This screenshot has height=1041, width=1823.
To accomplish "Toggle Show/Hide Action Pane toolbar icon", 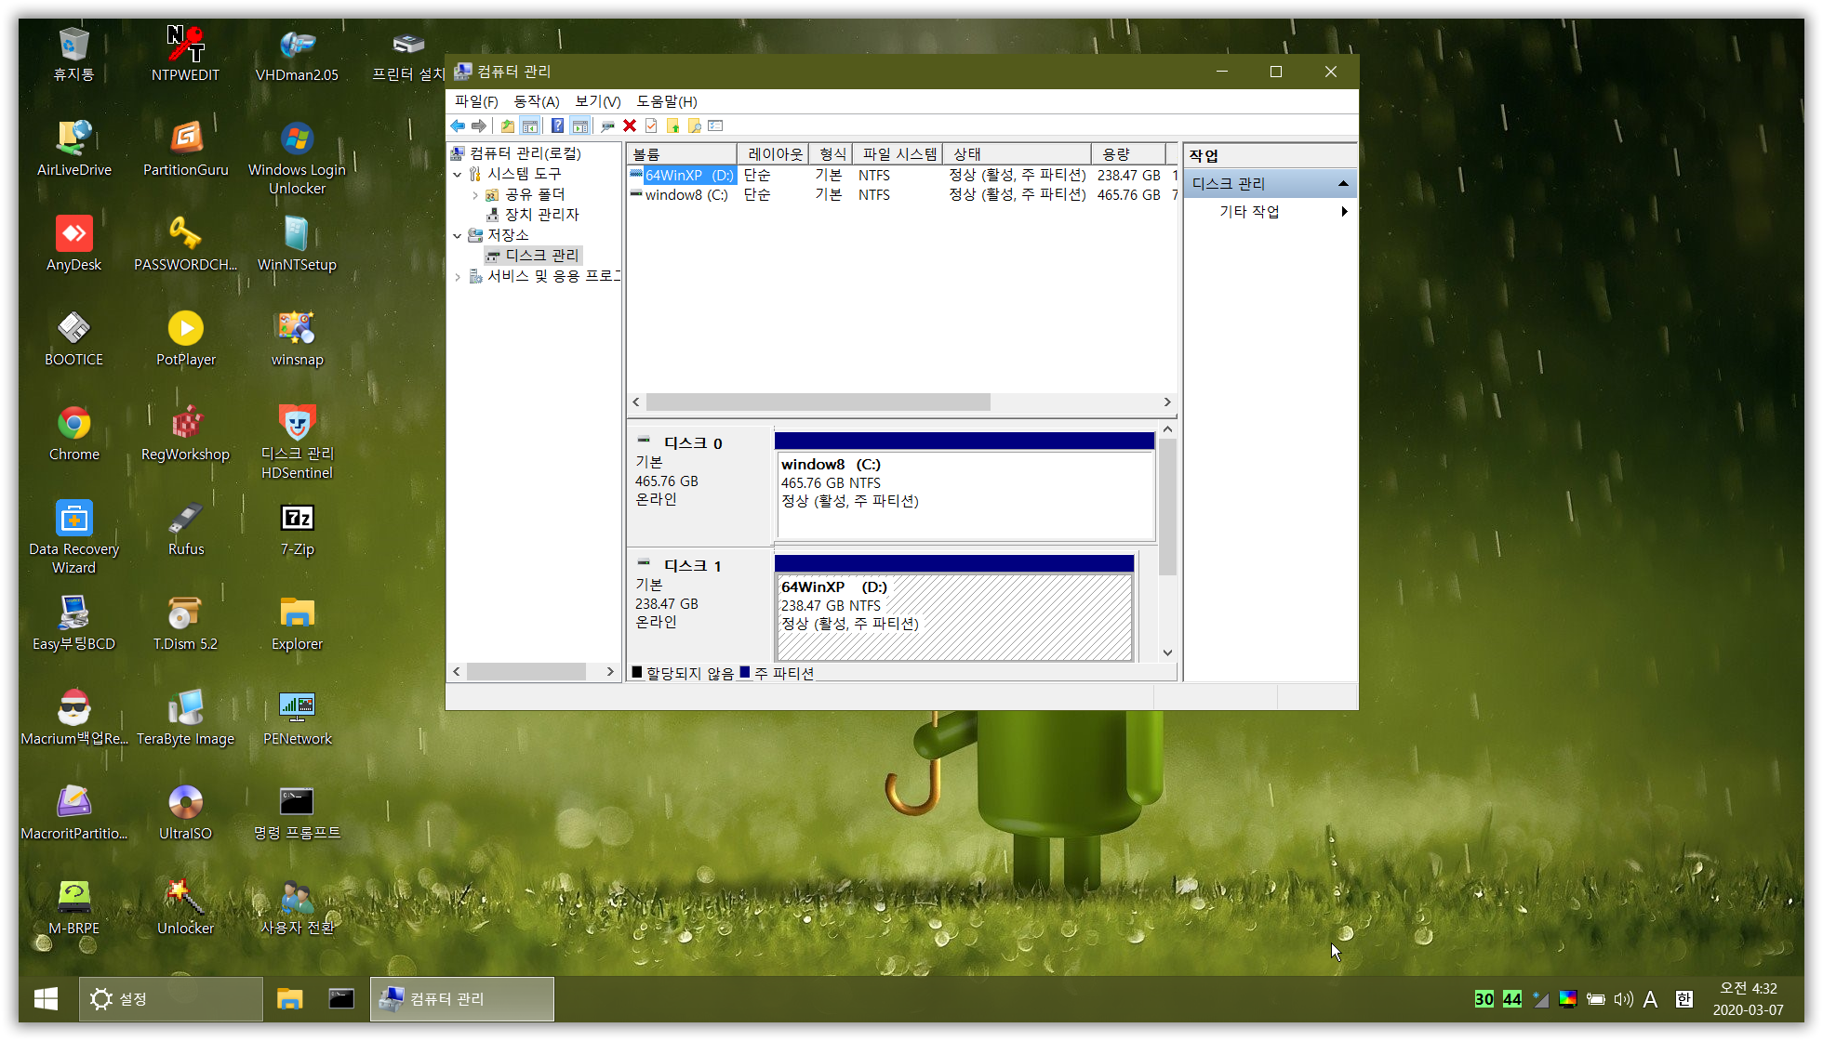I will (x=579, y=125).
